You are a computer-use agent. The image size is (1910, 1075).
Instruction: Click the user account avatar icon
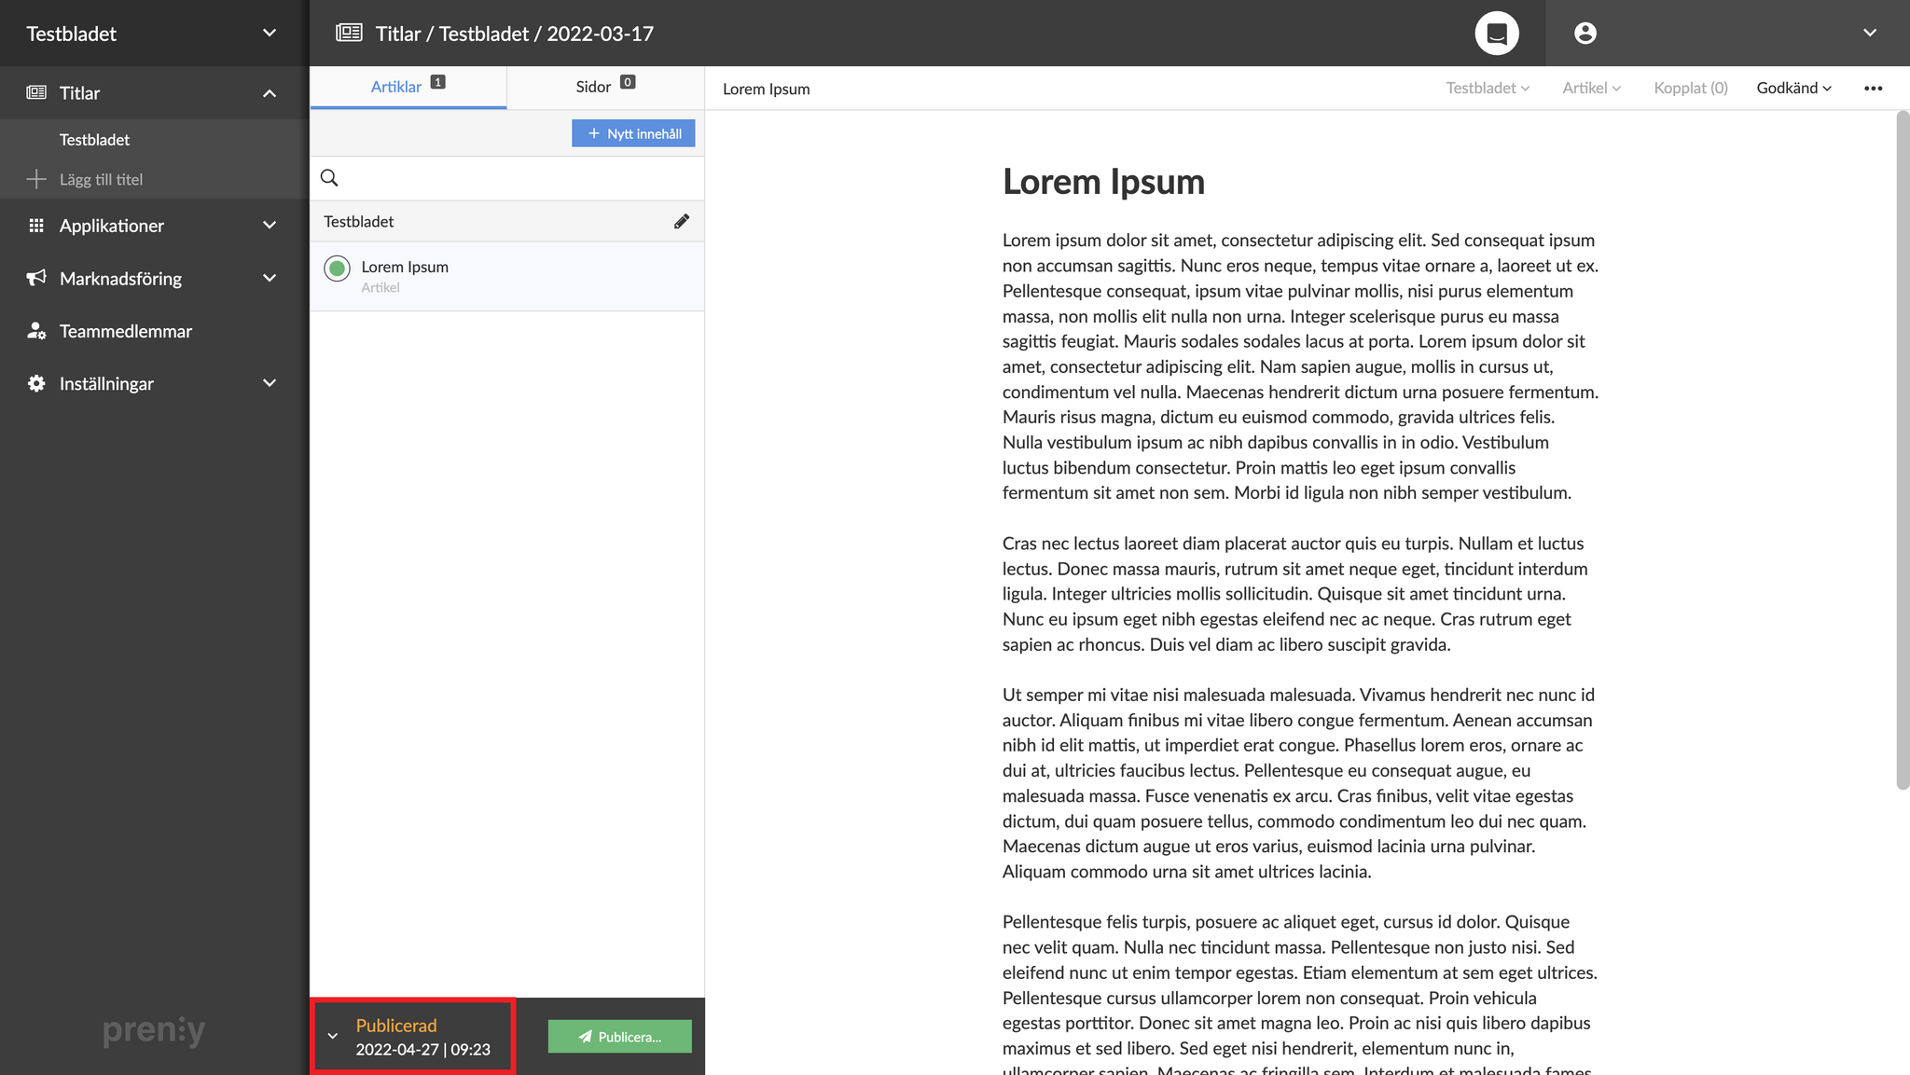[x=1585, y=34]
